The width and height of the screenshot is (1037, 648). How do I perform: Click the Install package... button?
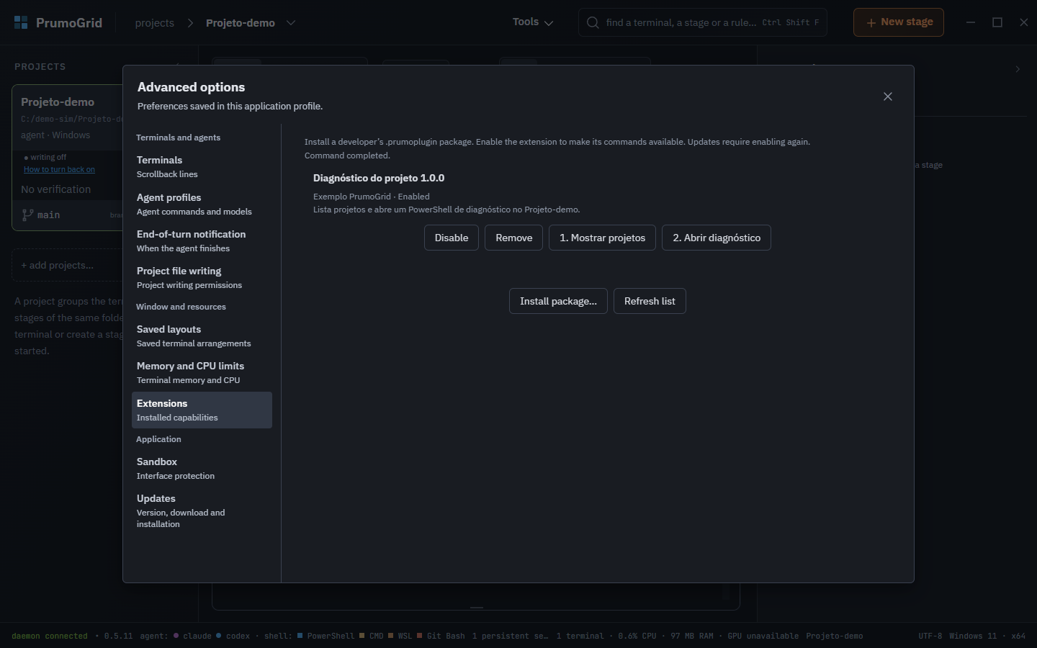click(x=558, y=301)
